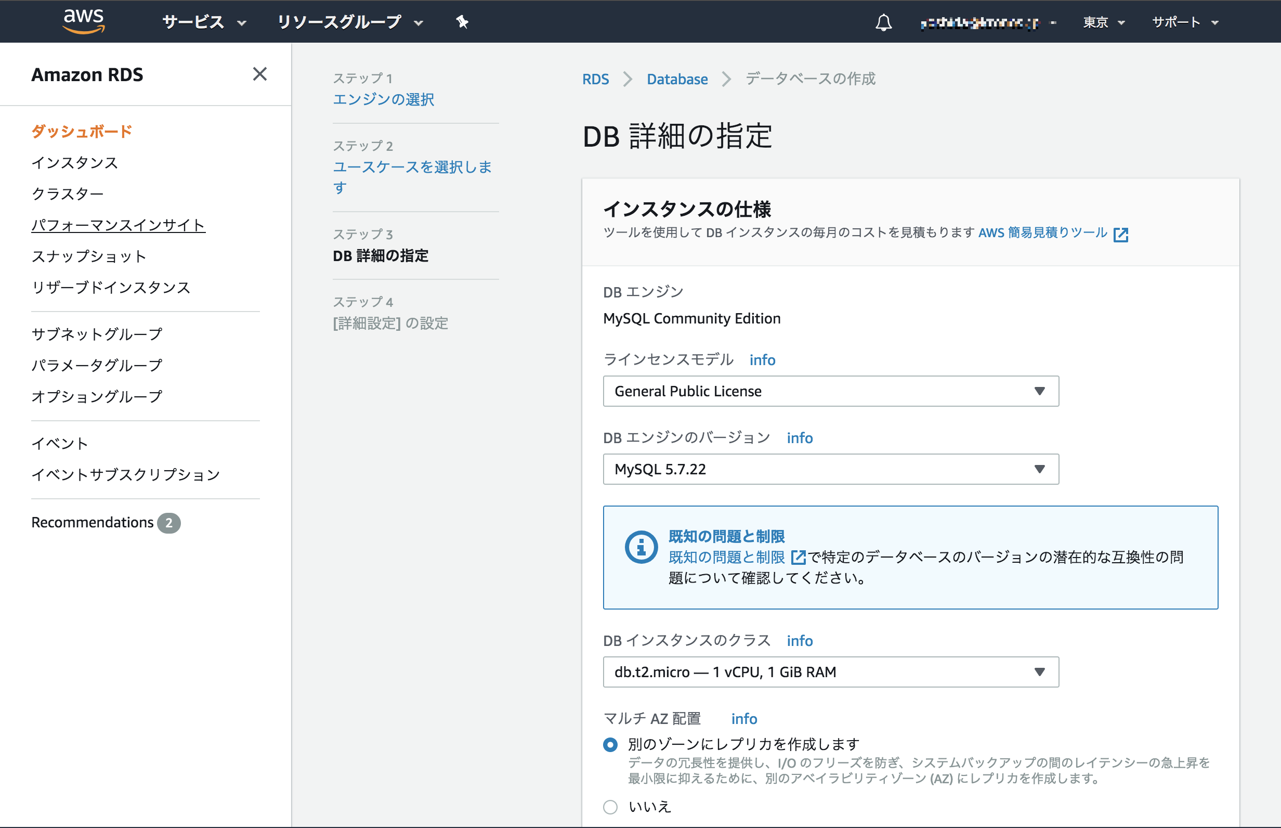Expand the ライセンスモデル dropdown
Viewport: 1281px width, 828px height.
831,391
